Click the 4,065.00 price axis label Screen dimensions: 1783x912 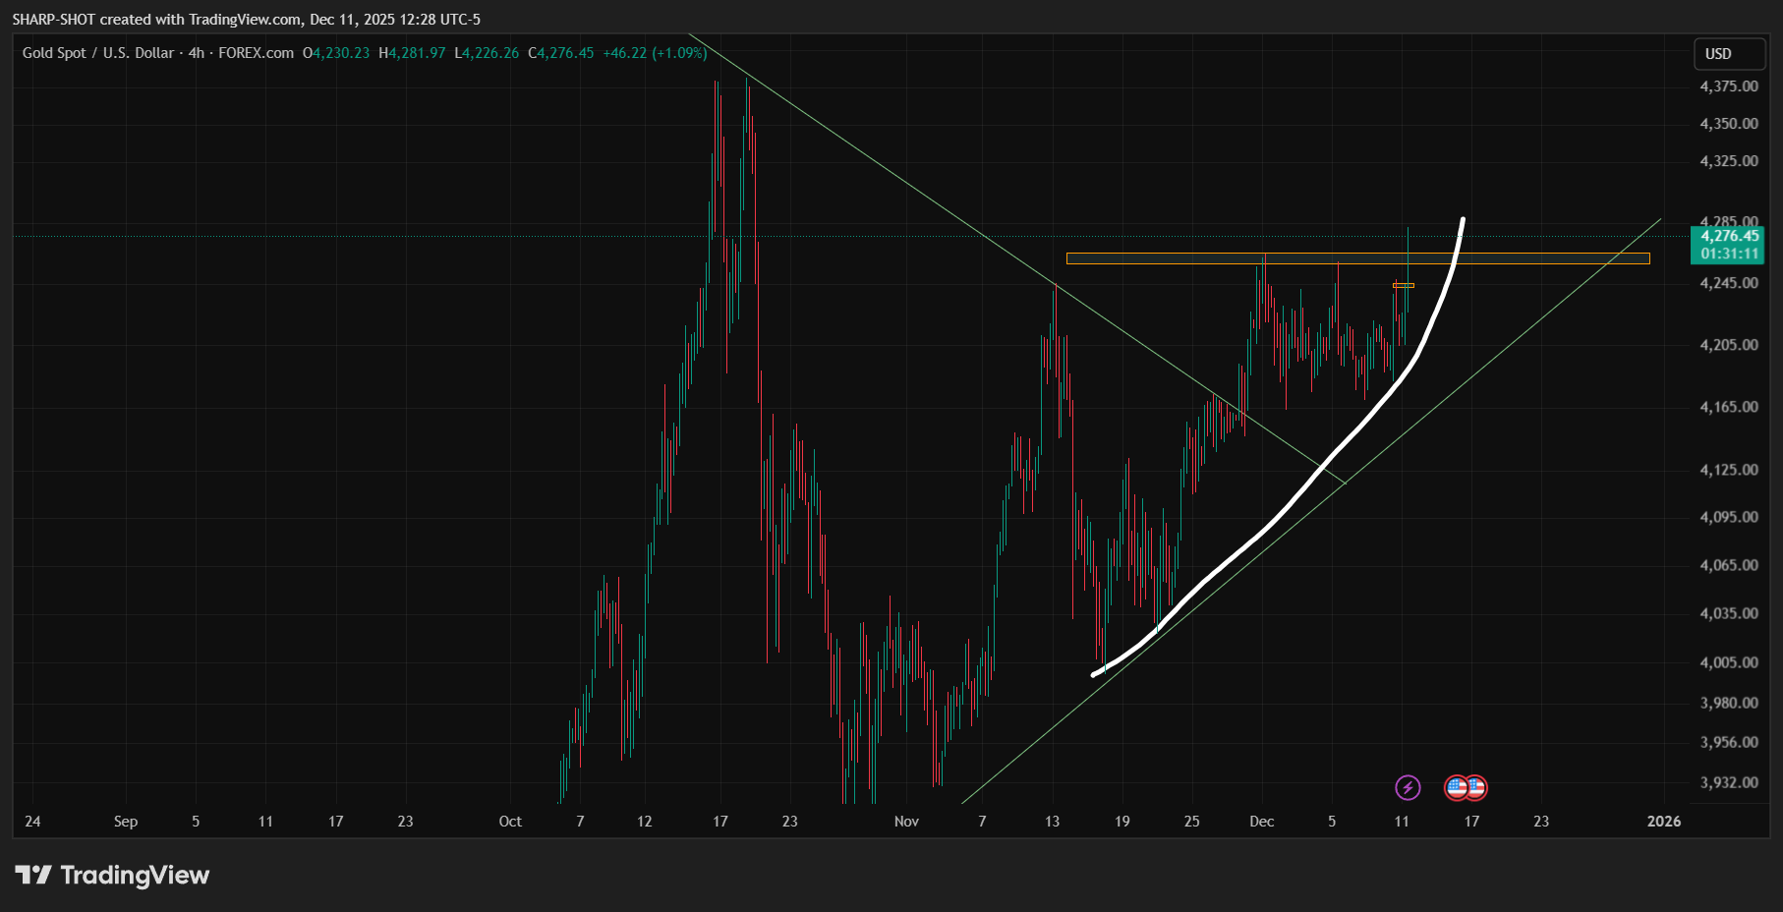1729,565
